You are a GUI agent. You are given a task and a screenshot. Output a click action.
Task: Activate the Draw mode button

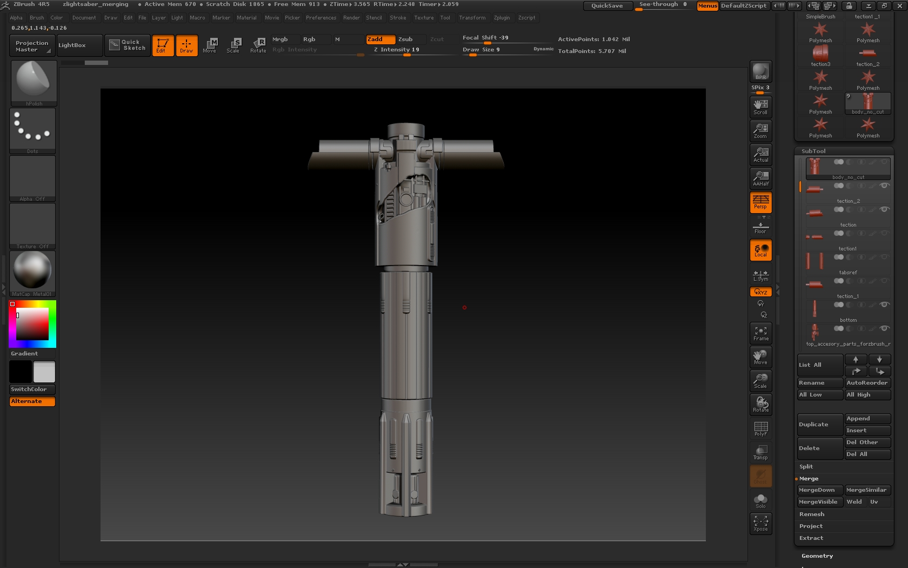pos(186,45)
